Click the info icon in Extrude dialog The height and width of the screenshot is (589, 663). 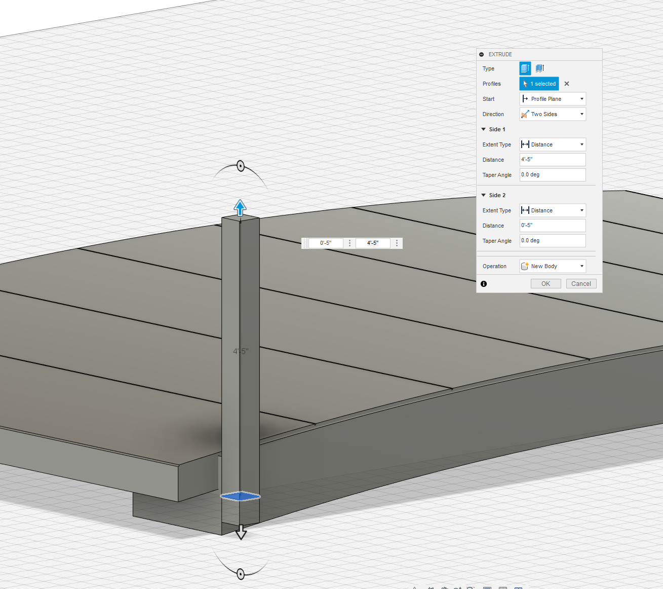point(484,284)
